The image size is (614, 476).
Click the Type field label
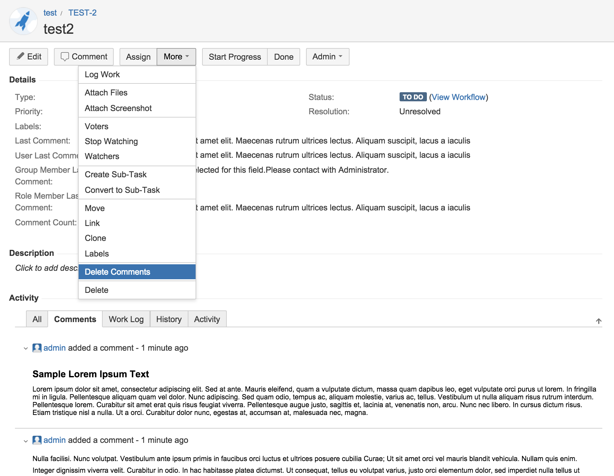(x=25, y=97)
